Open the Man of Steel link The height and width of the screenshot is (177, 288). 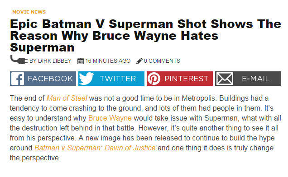67,98
